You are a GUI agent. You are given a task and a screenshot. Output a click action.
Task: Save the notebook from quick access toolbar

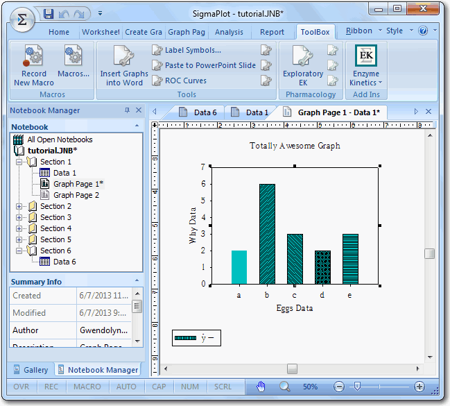[x=49, y=13]
